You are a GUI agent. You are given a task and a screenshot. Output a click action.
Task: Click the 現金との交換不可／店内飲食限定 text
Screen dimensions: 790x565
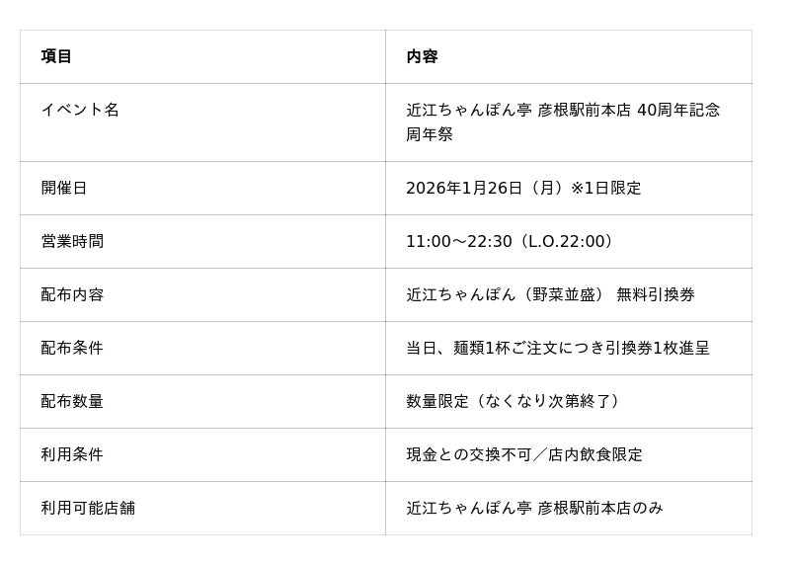coord(524,454)
